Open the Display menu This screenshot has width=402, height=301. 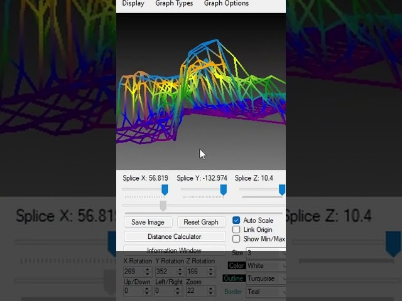133,3
